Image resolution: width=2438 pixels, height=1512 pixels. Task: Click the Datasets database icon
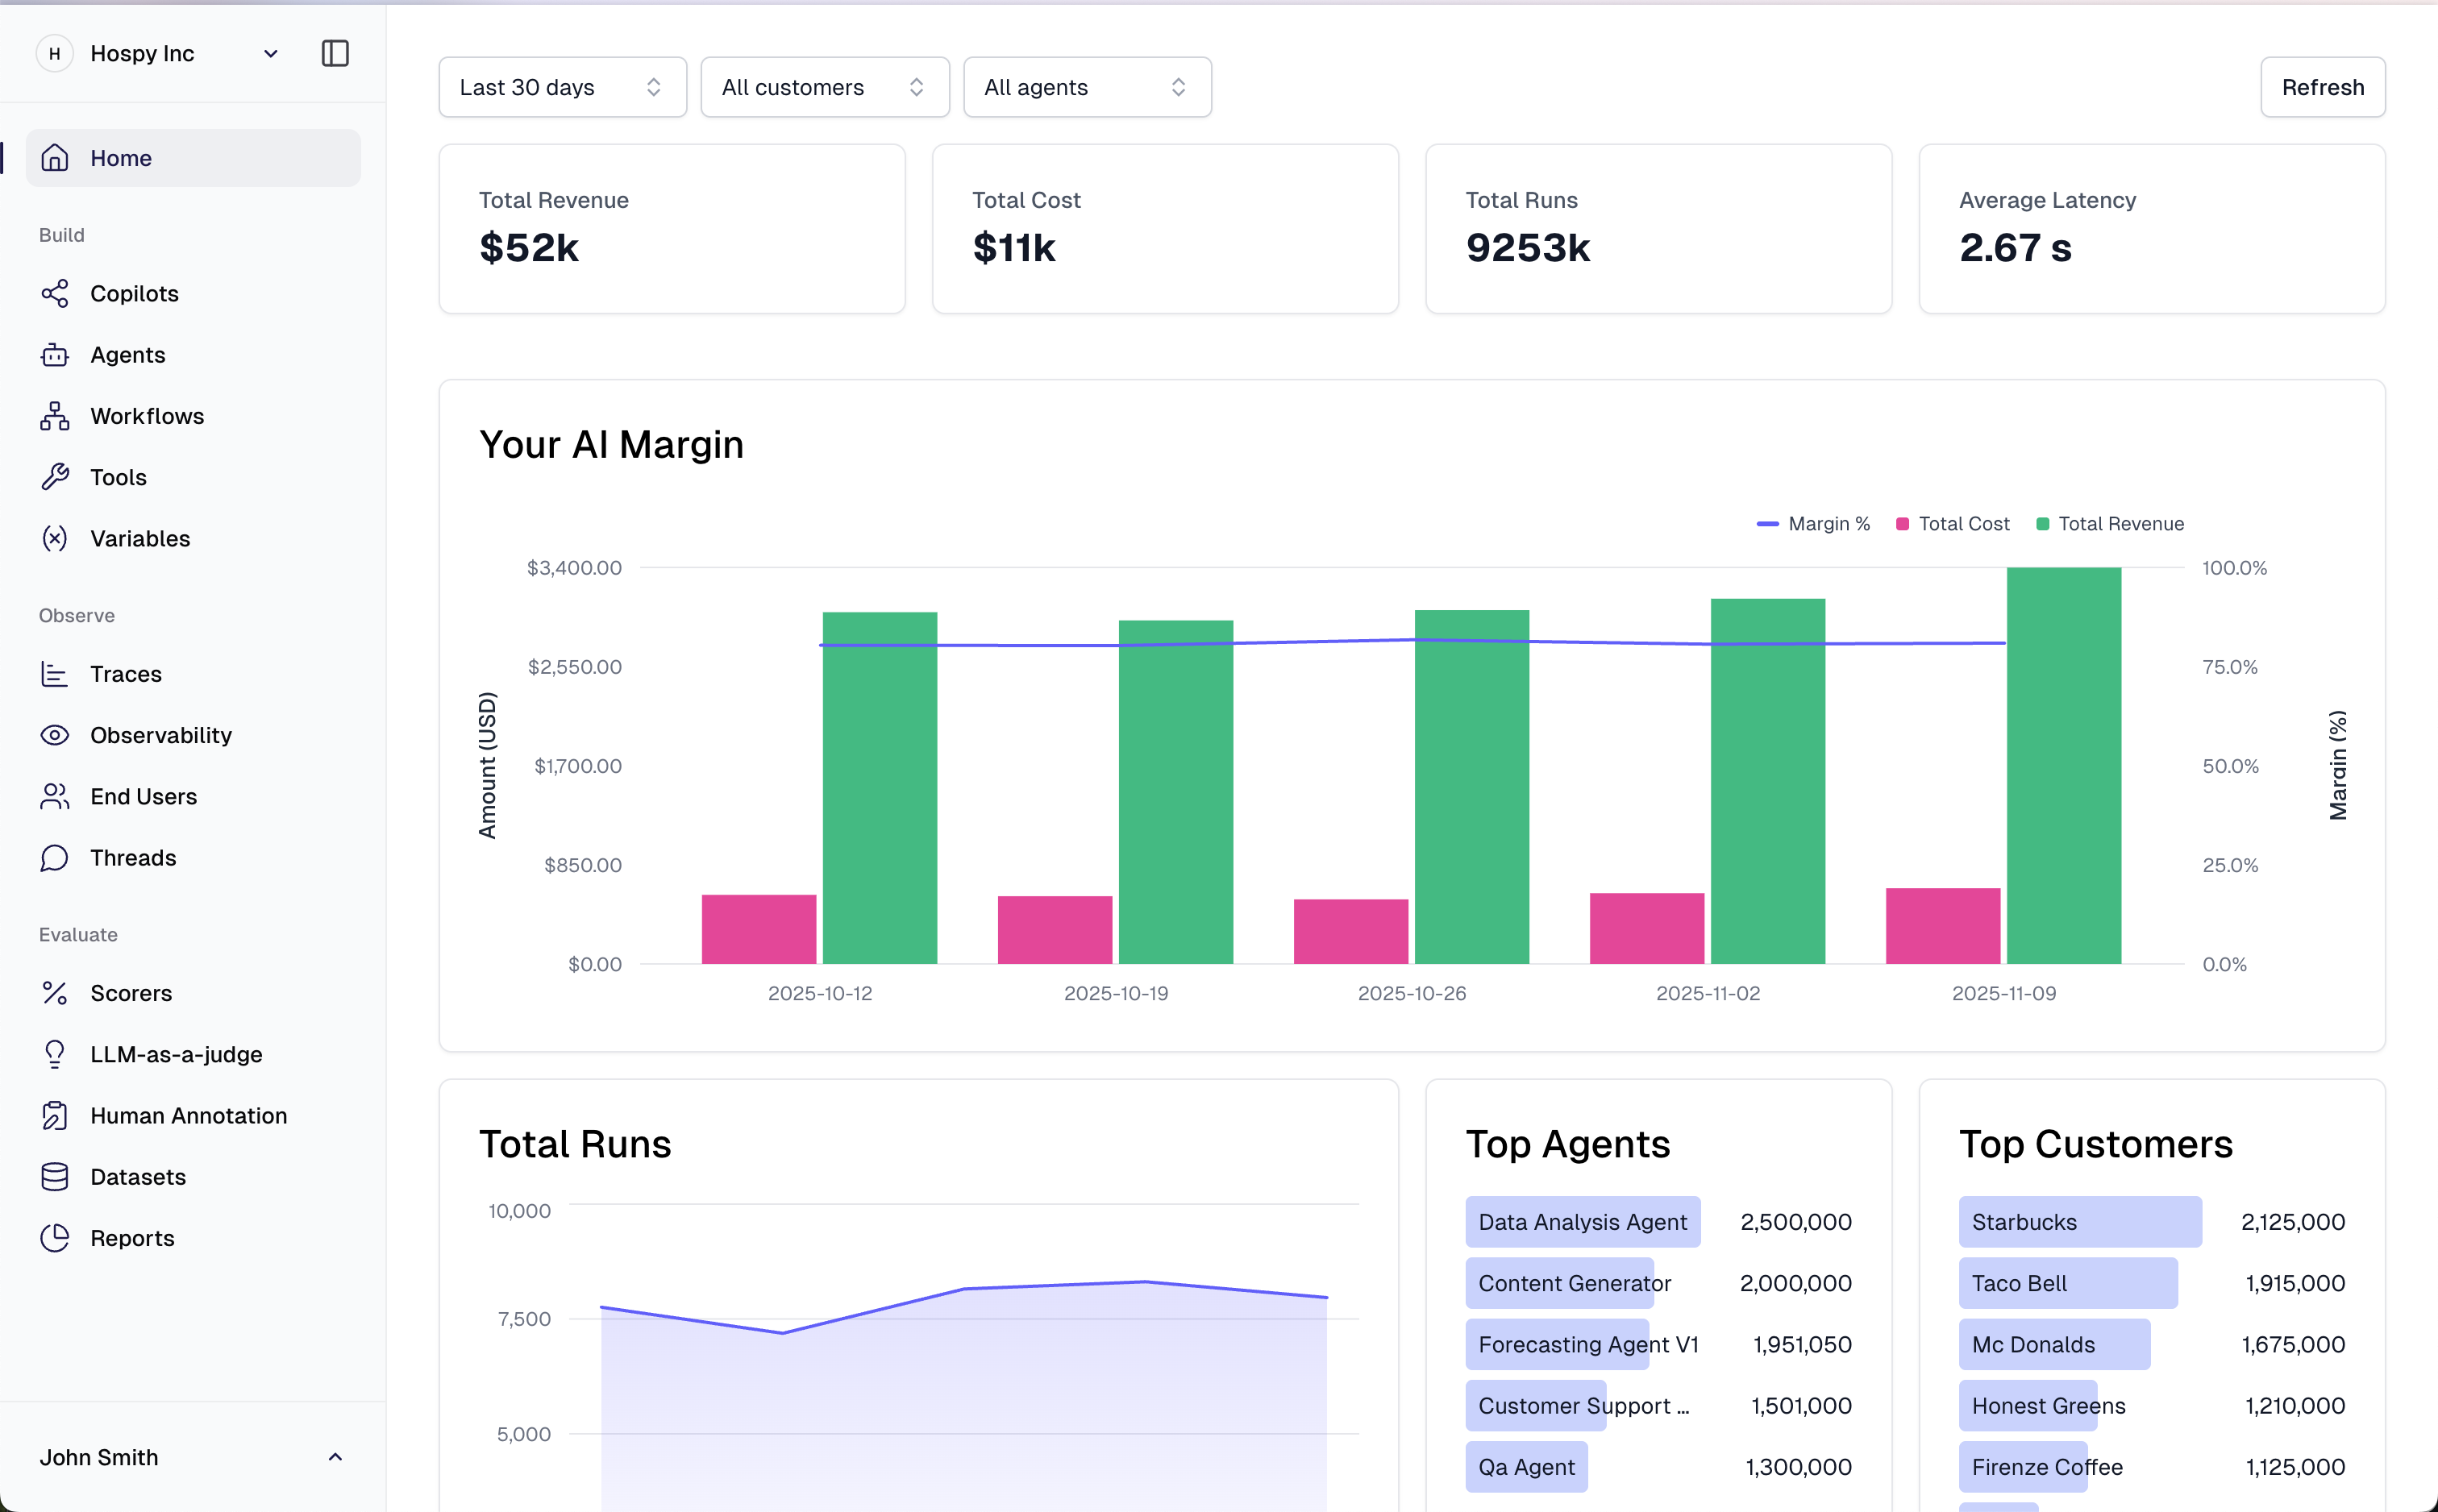[x=55, y=1177]
